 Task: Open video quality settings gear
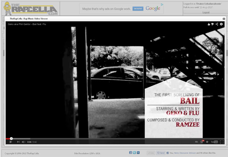(202, 142)
